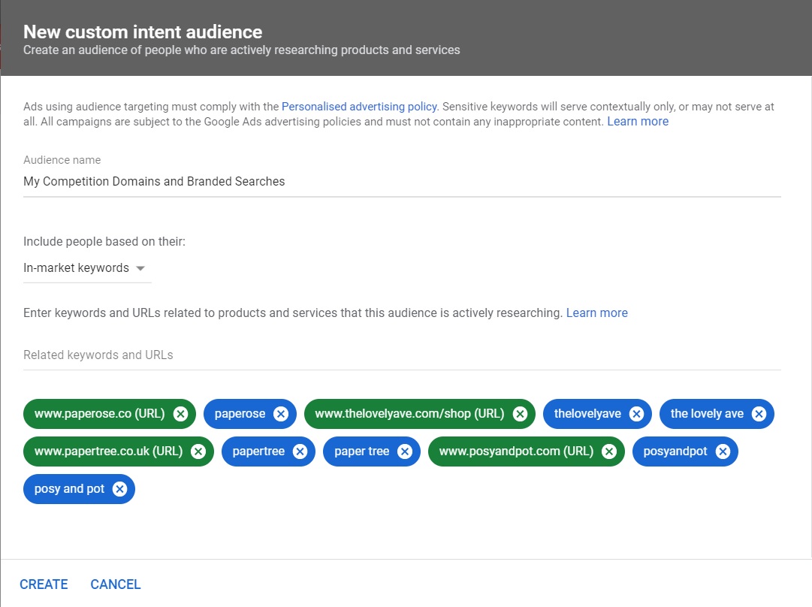
Task: Remove the www.thelovelyave.com/shop URL chip
Action: pos(520,414)
